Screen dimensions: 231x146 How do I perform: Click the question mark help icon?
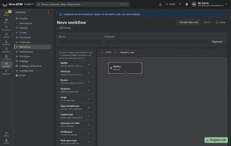(180, 4)
